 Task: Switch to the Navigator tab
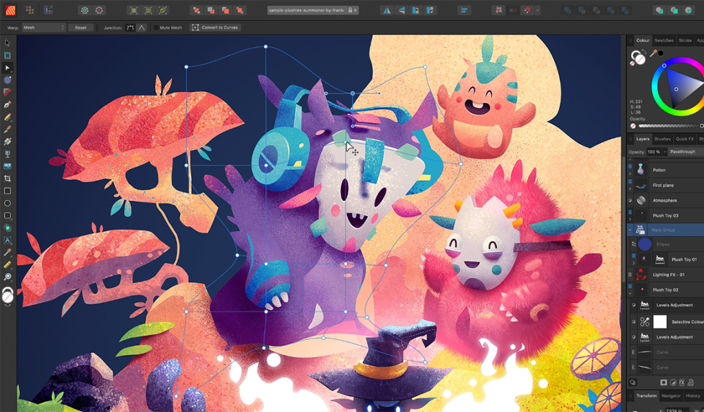(x=671, y=396)
